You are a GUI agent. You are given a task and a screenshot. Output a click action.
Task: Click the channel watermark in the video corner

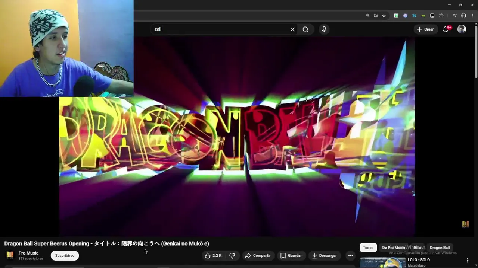tap(465, 224)
